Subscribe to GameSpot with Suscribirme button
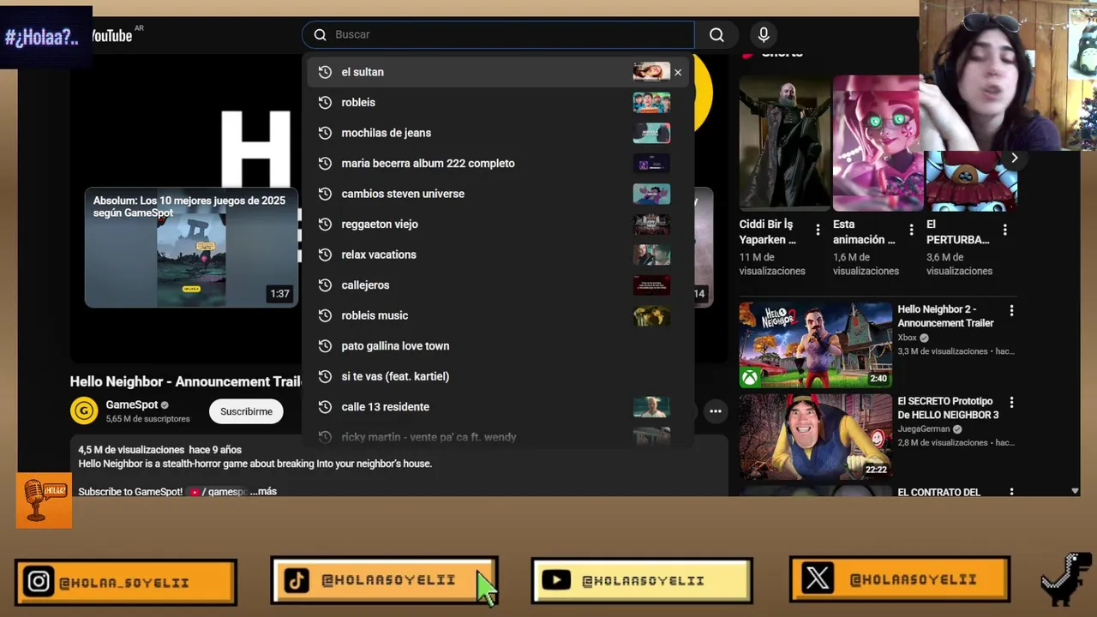 coord(246,411)
